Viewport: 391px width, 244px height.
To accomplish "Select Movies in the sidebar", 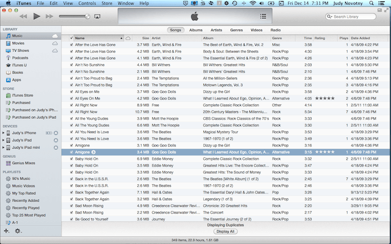I will (x=18, y=43).
